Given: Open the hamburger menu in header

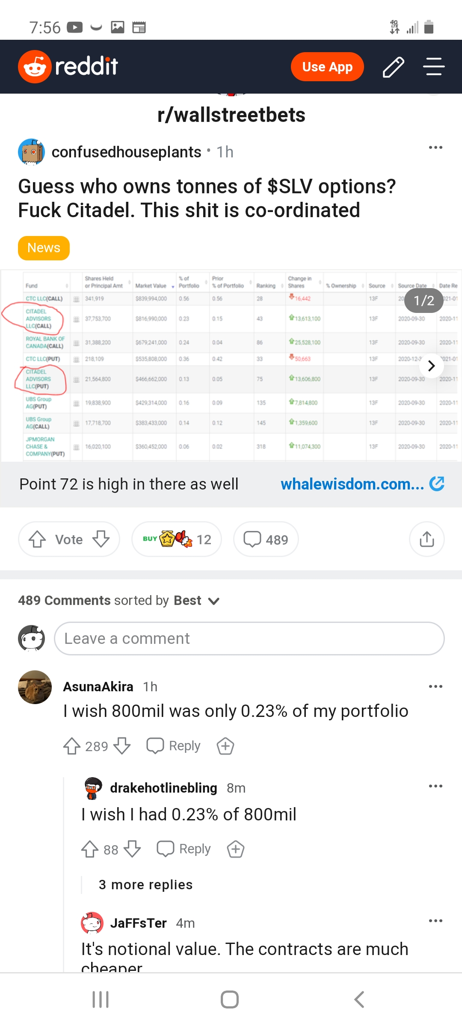Looking at the screenshot, I should point(434,67).
